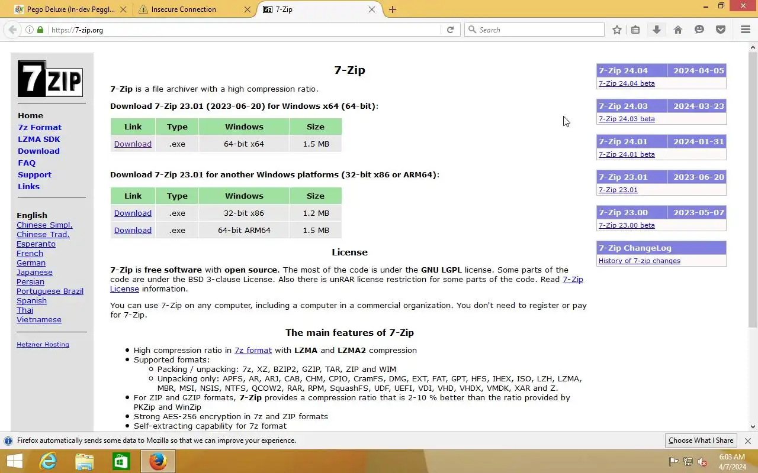Select the 7-Zip browser tab
Image resolution: width=758 pixels, height=473 pixels.
[x=320, y=9]
